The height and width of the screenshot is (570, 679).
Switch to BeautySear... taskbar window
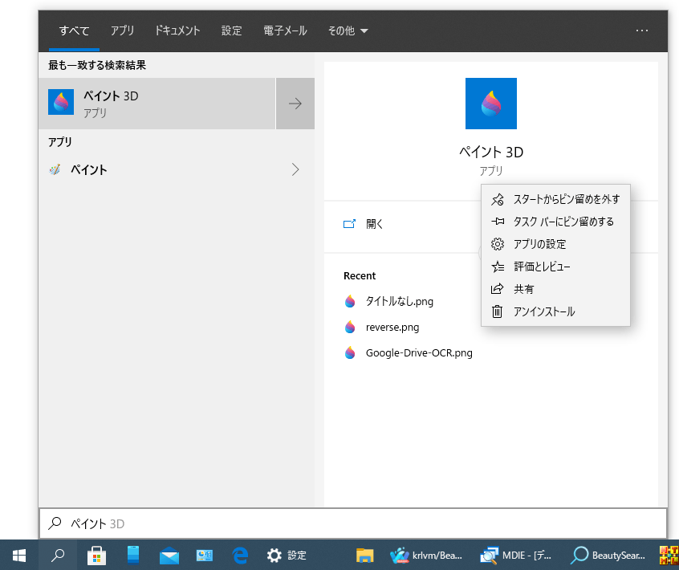(608, 556)
